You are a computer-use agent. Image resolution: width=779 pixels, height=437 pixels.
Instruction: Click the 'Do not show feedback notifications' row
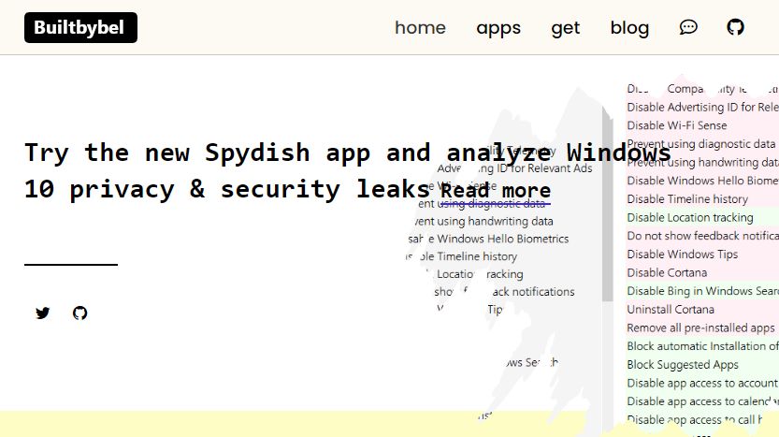(x=702, y=236)
